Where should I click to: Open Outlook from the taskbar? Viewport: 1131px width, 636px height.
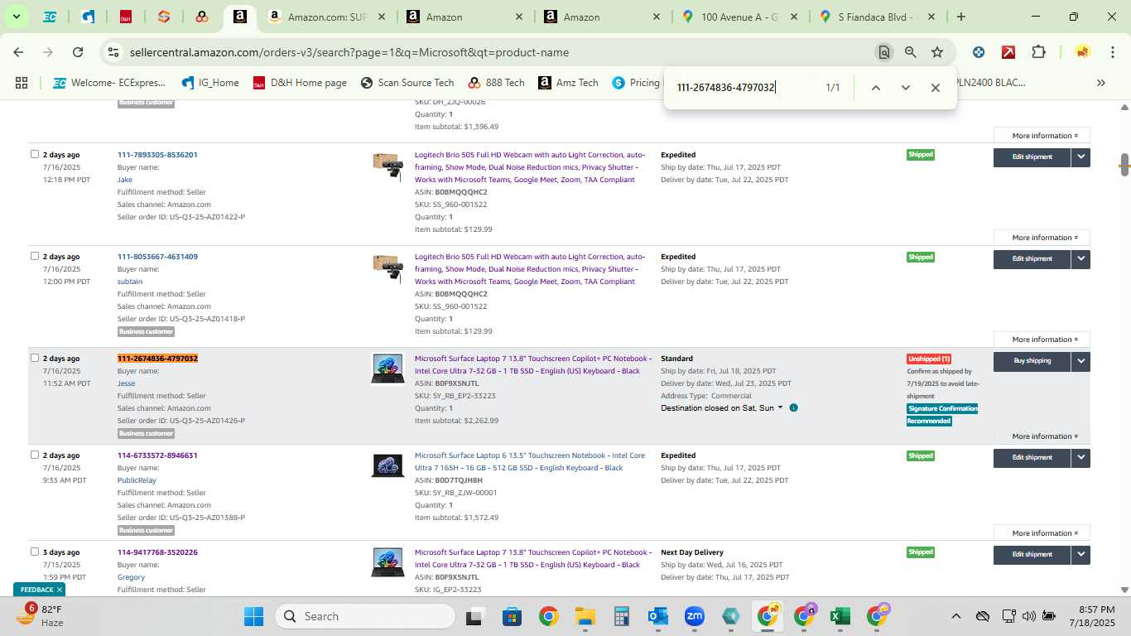[658, 616]
